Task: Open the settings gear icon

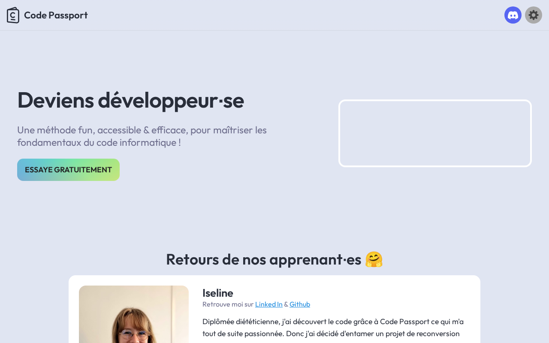Action: tap(534, 15)
